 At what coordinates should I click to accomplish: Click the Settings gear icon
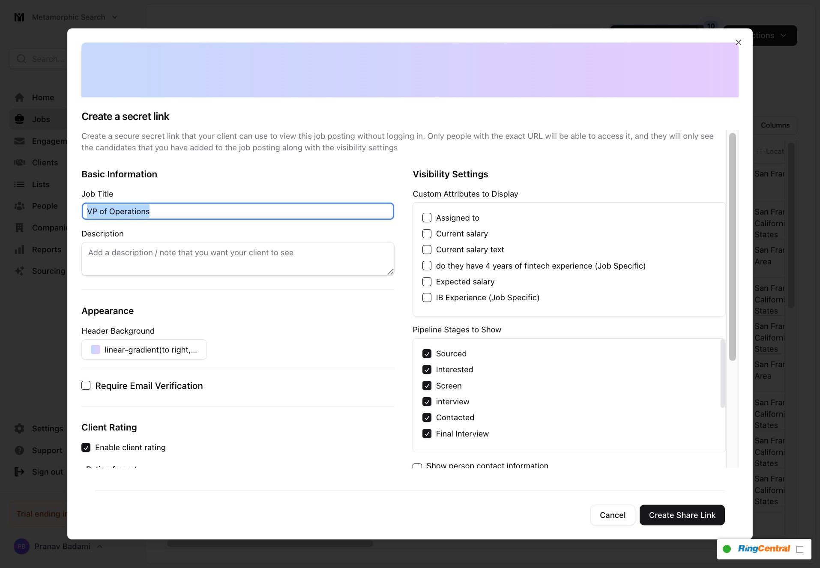point(19,429)
